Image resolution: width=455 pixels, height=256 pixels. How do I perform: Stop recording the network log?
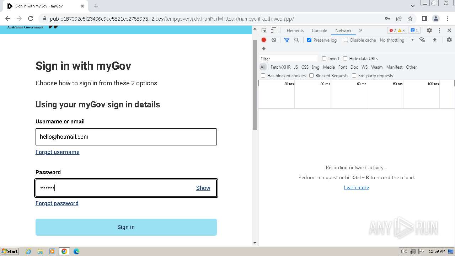264,40
